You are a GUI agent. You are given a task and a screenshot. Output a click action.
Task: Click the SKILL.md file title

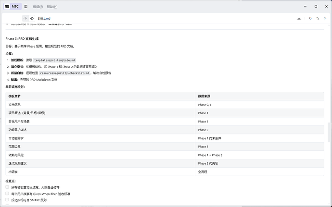[44, 18]
